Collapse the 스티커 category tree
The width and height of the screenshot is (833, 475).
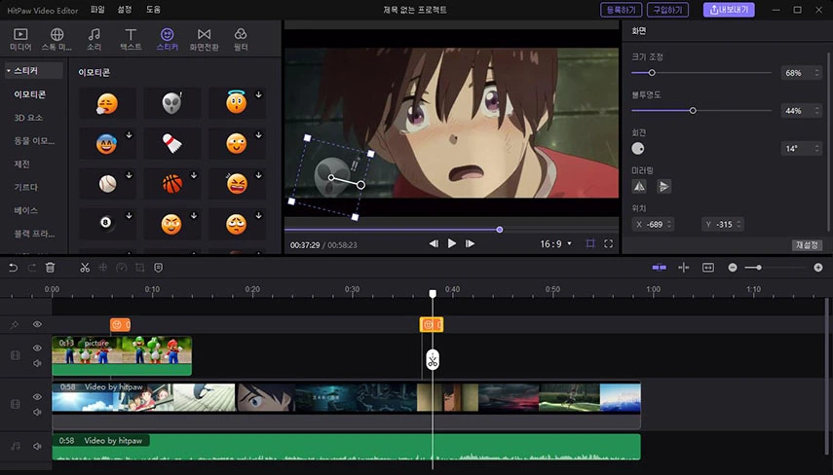9,71
